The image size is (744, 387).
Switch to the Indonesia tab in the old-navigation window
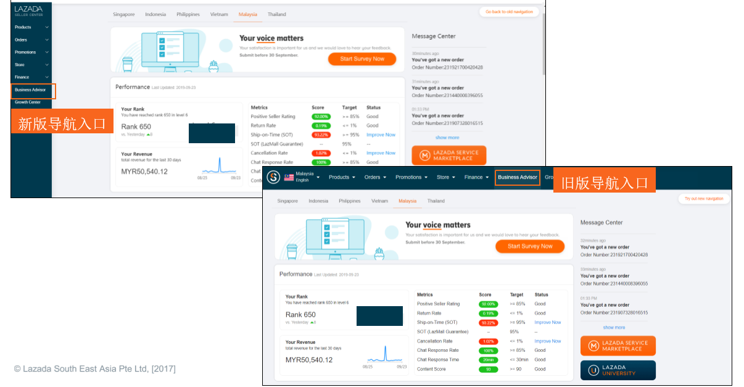(318, 201)
